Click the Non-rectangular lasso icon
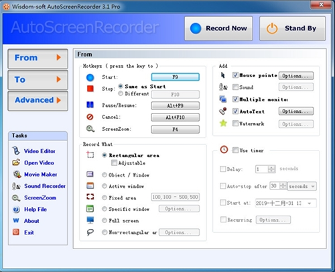Viewport: 335px width, 272px height. pyautogui.click(x=90, y=232)
